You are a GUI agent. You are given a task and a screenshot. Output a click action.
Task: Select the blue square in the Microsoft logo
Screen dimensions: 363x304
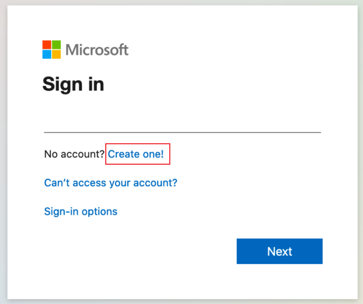click(x=47, y=54)
